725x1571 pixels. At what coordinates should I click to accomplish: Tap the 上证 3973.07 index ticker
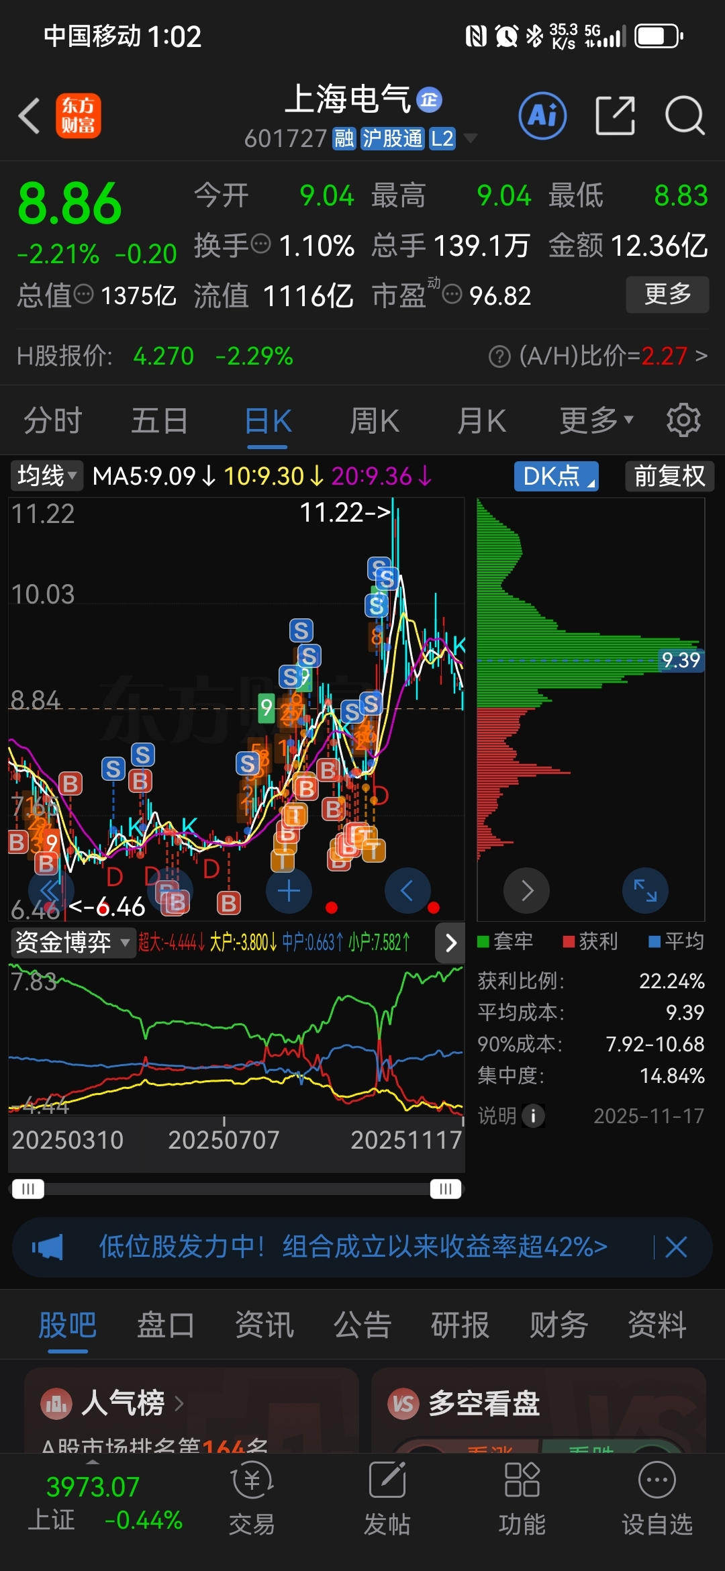pos(105,1503)
